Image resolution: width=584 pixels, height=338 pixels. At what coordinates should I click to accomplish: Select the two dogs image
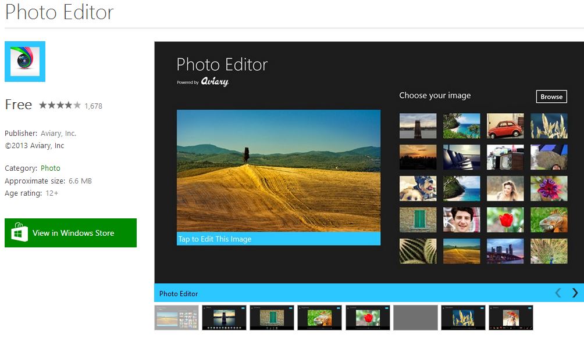(418, 188)
